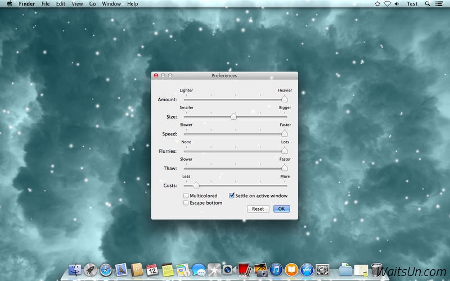Click the Size slider thumb
450x281 pixels.
click(233, 116)
